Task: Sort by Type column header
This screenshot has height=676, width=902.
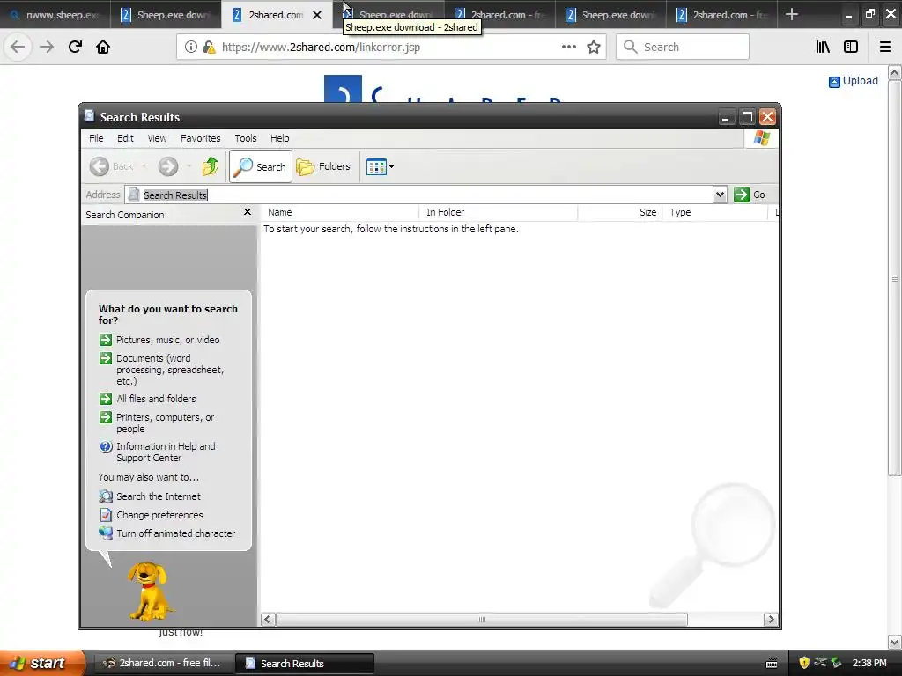Action: [x=715, y=212]
